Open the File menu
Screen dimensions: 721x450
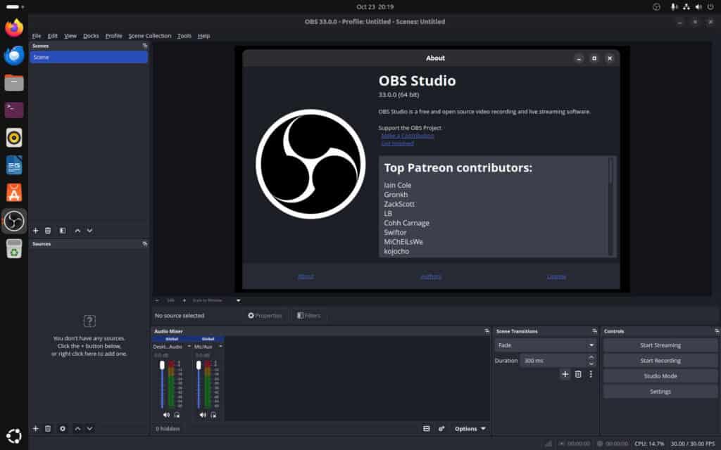[37, 36]
